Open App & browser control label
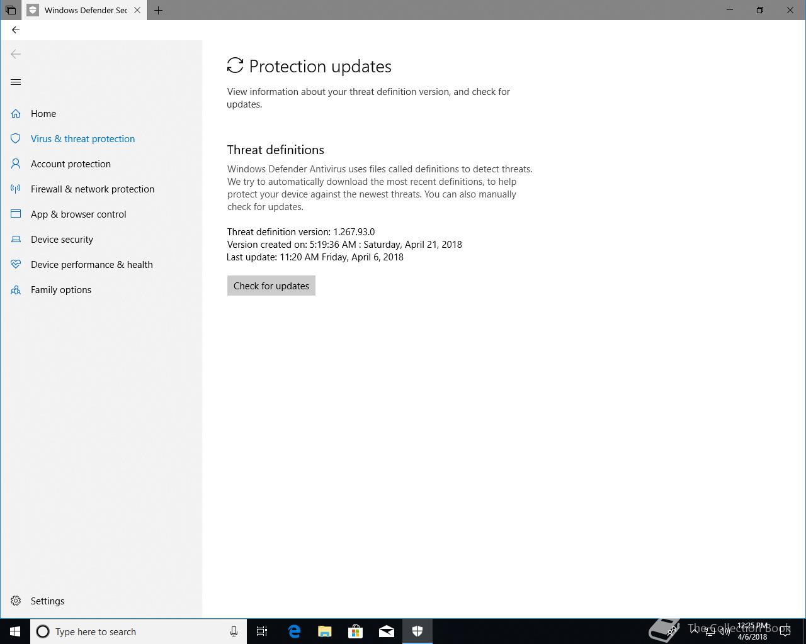The width and height of the screenshot is (806, 644). 79,214
